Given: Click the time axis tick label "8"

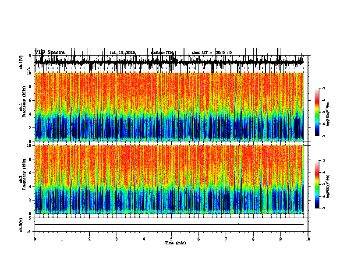Looking at the screenshot, I should [253, 239].
